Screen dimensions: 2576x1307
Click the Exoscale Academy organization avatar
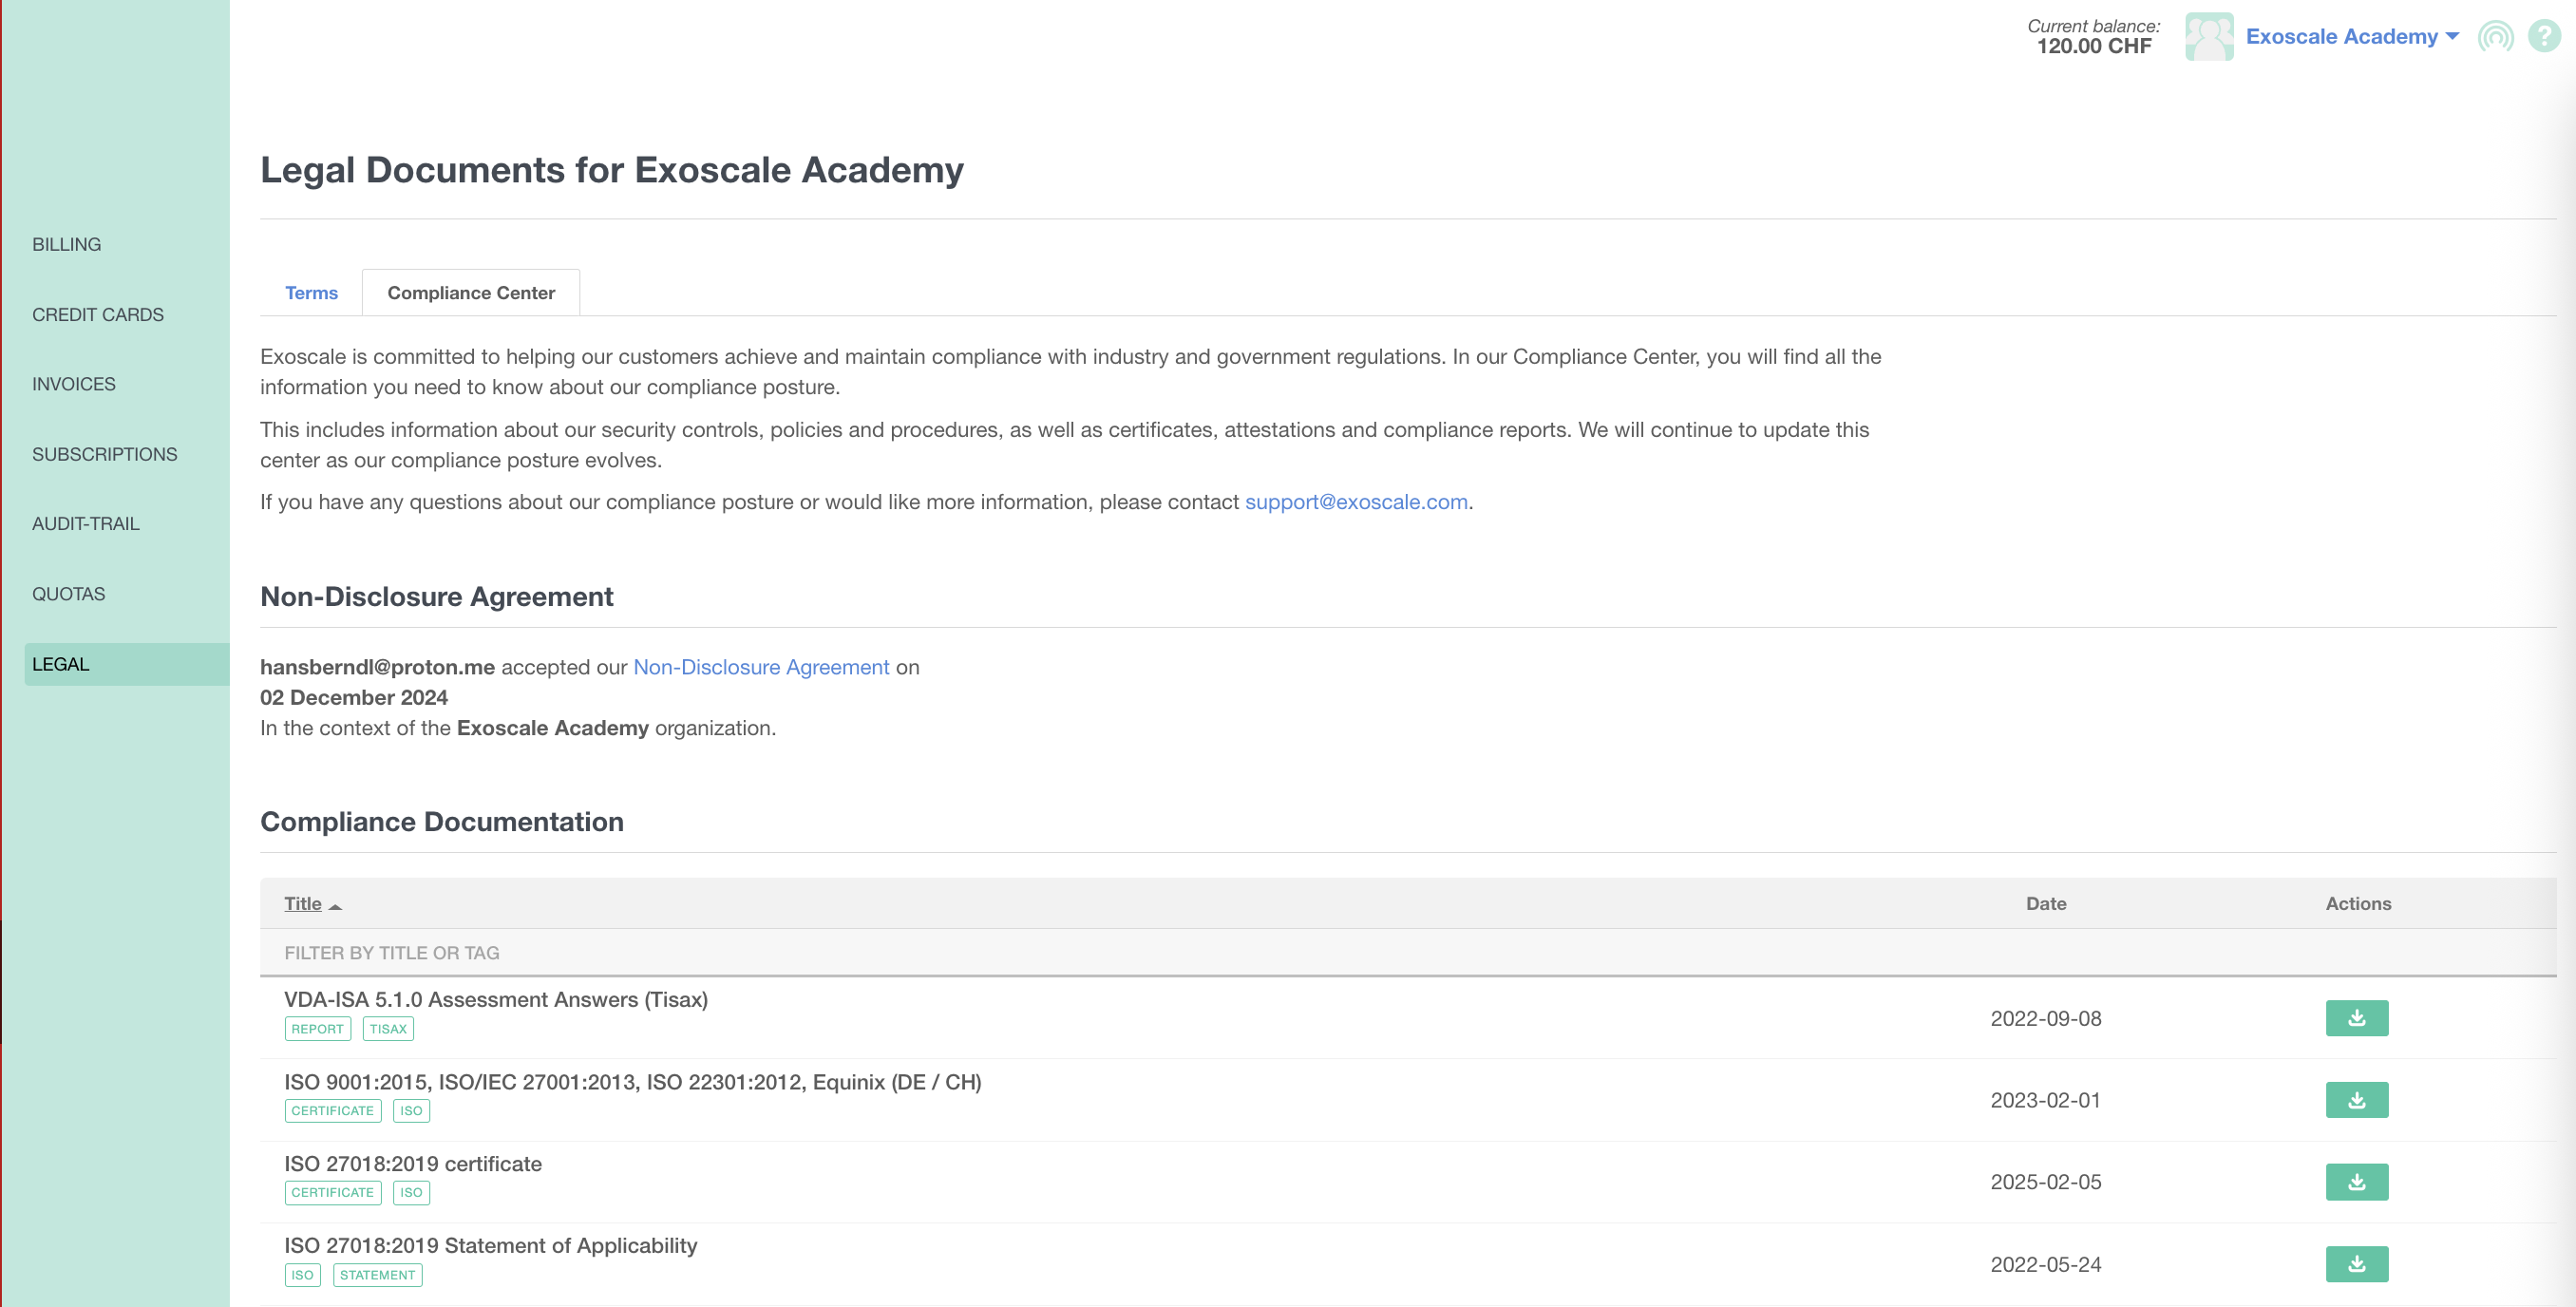(2209, 37)
